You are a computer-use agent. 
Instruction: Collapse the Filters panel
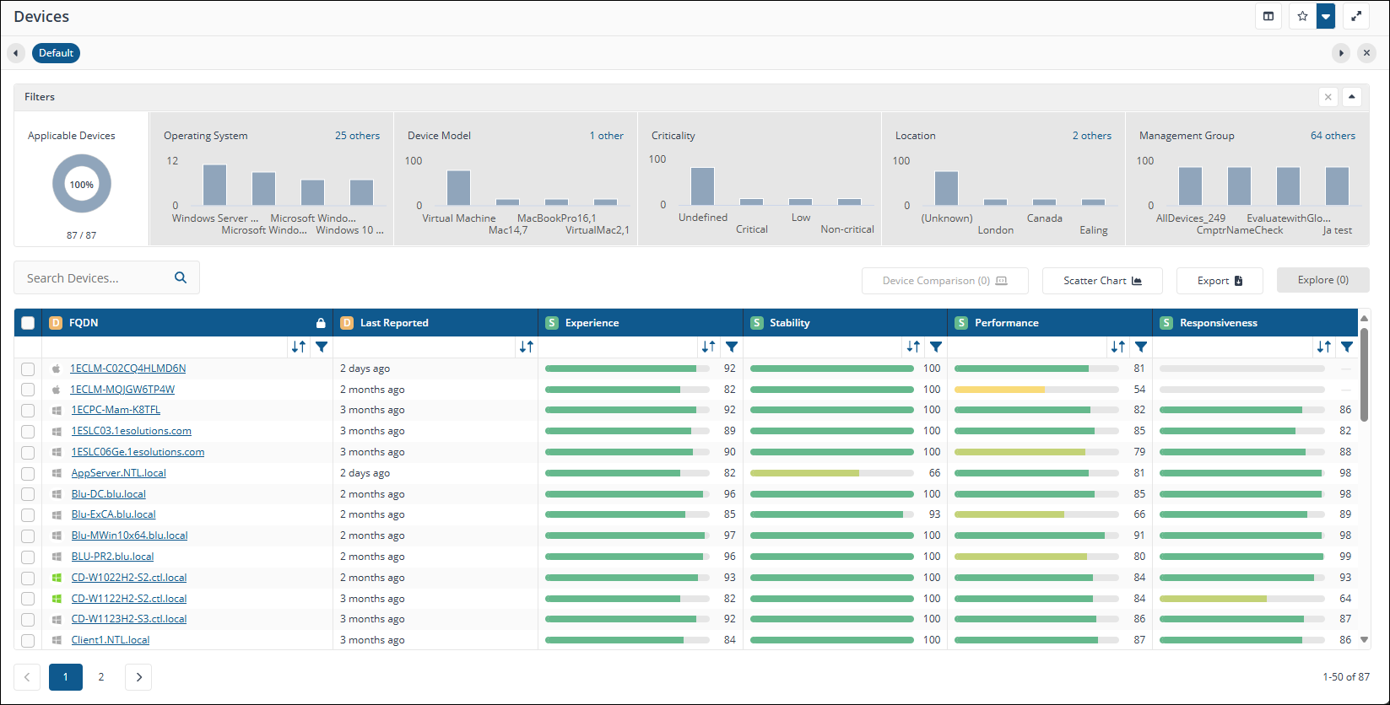[1351, 97]
